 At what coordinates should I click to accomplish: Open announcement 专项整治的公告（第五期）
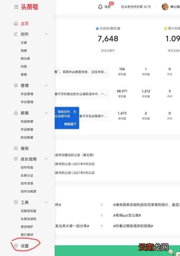(74, 155)
